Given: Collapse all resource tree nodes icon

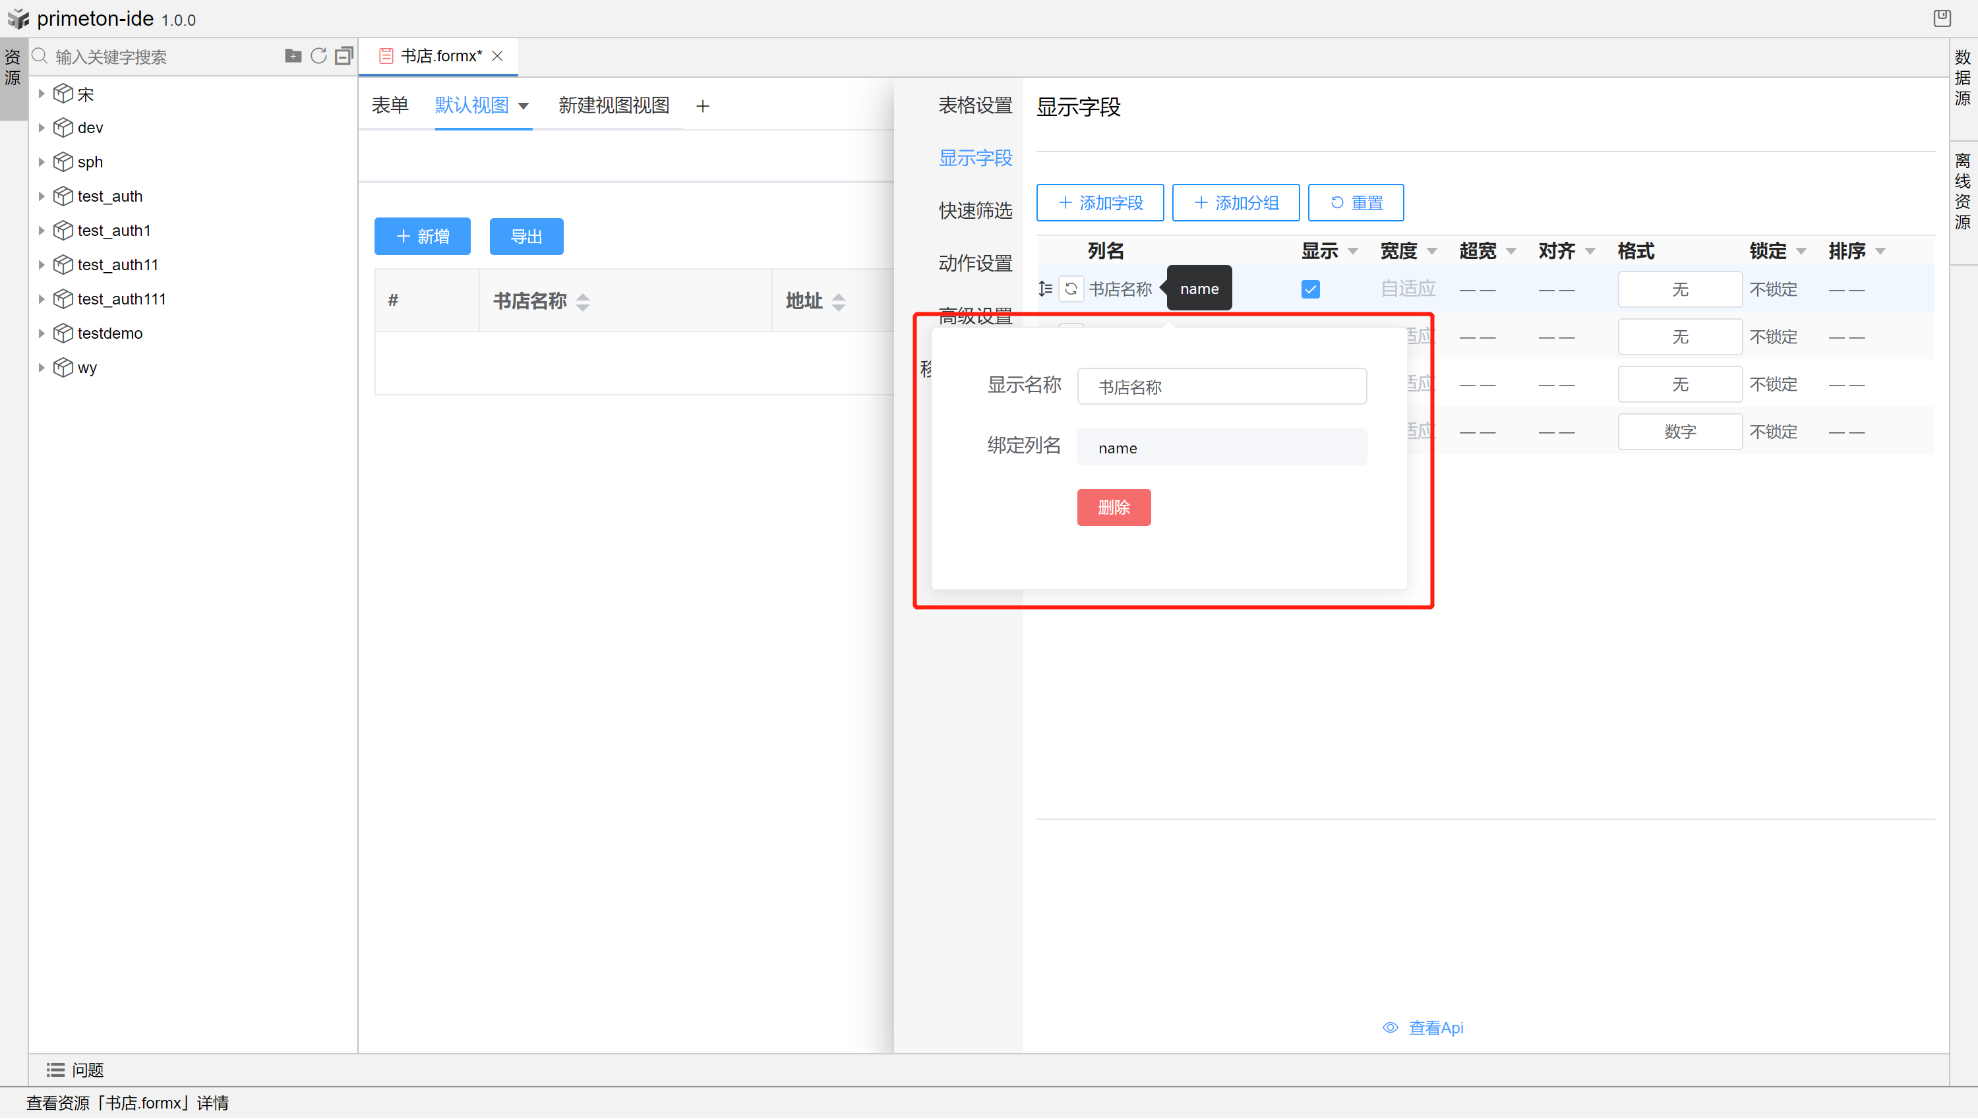Looking at the screenshot, I should (344, 56).
